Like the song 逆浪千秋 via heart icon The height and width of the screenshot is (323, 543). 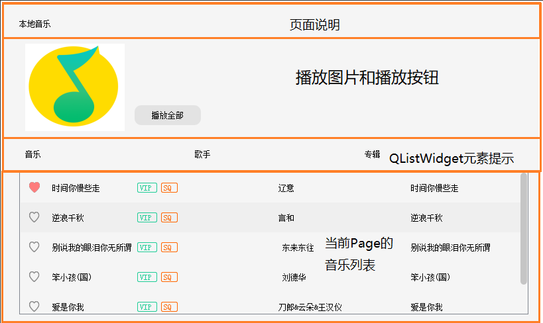pyautogui.click(x=34, y=217)
